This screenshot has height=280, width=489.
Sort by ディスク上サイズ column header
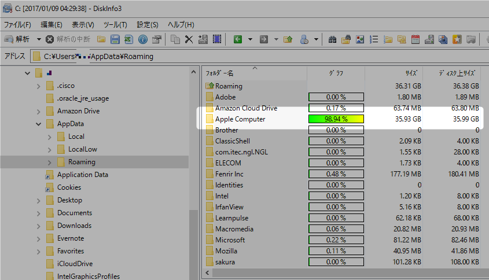451,73
